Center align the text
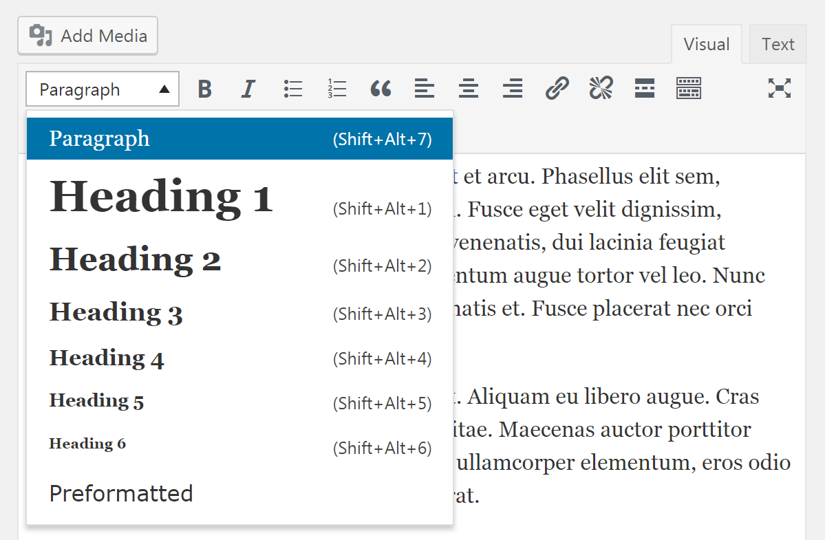The image size is (825, 540). coord(469,89)
